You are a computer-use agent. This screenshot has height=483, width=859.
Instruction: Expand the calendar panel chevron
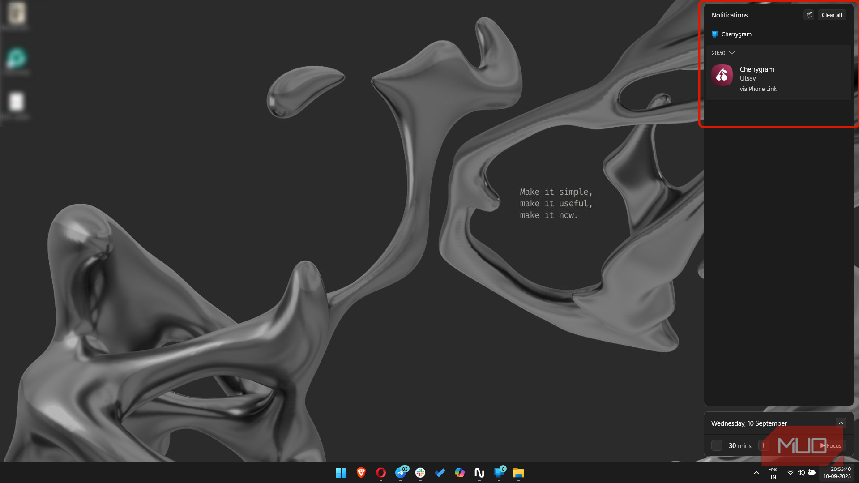[x=841, y=423]
